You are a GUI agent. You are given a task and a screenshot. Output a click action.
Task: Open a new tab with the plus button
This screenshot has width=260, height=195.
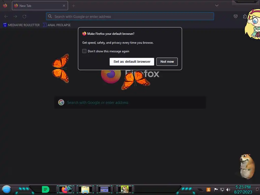[74, 6]
